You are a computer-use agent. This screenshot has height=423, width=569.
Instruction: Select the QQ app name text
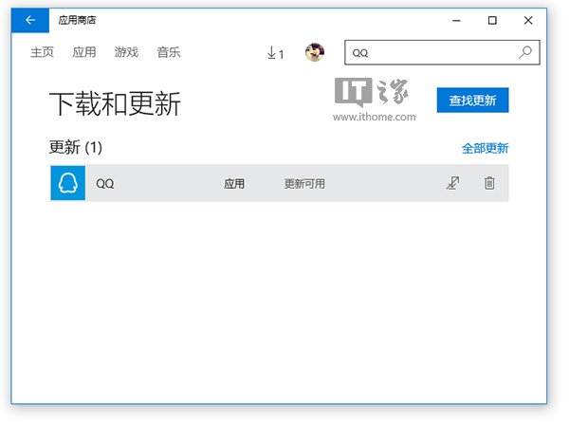point(105,184)
